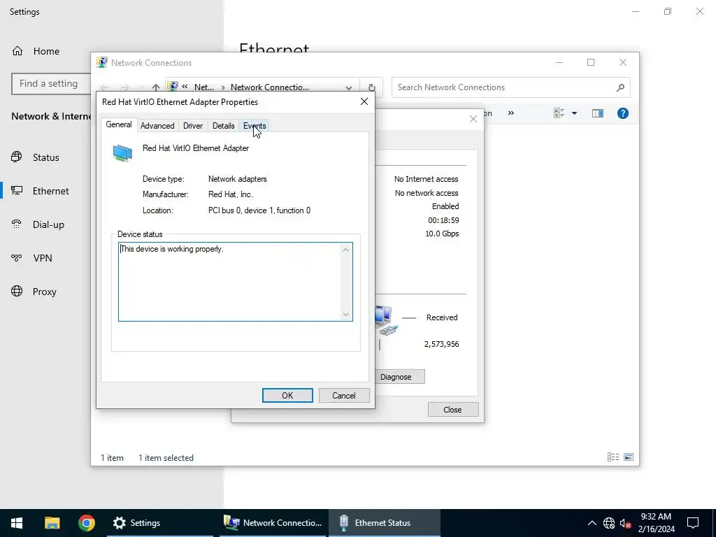Open the Driver tab
The image size is (716, 537).
coord(193,126)
